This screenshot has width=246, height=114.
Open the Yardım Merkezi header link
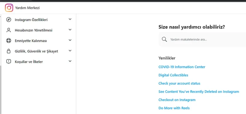tap(27, 8)
